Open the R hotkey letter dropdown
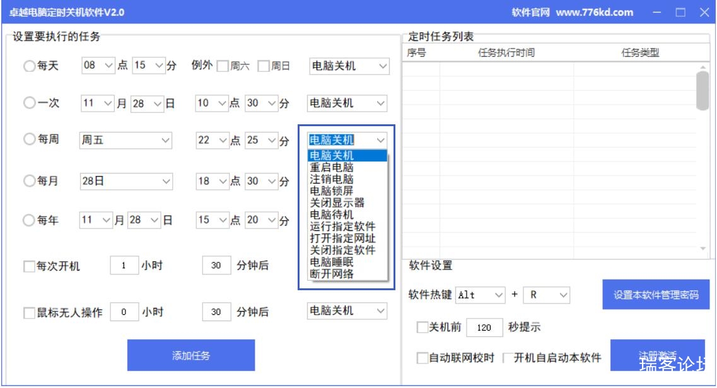Image resolution: width=717 pixels, height=388 pixels. (547, 295)
